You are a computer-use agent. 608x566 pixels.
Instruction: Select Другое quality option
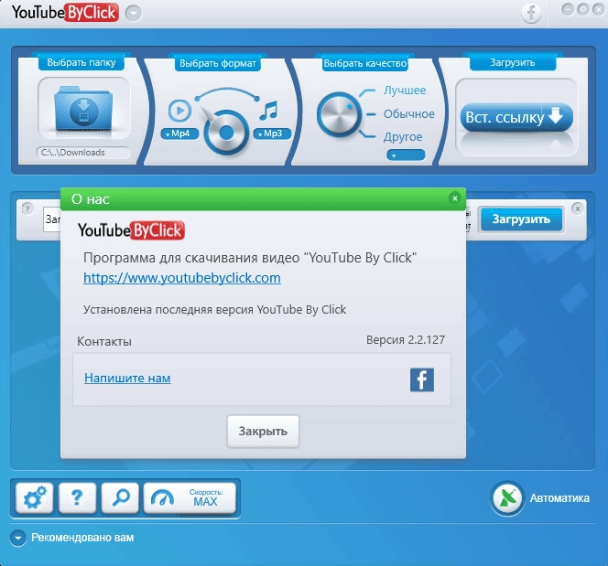403,136
